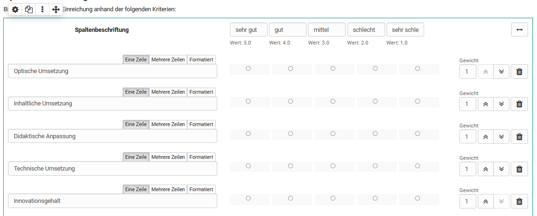Select 'mittel' radio for Inhaltliche Umsetzung
537x216 pixels.
point(333,101)
